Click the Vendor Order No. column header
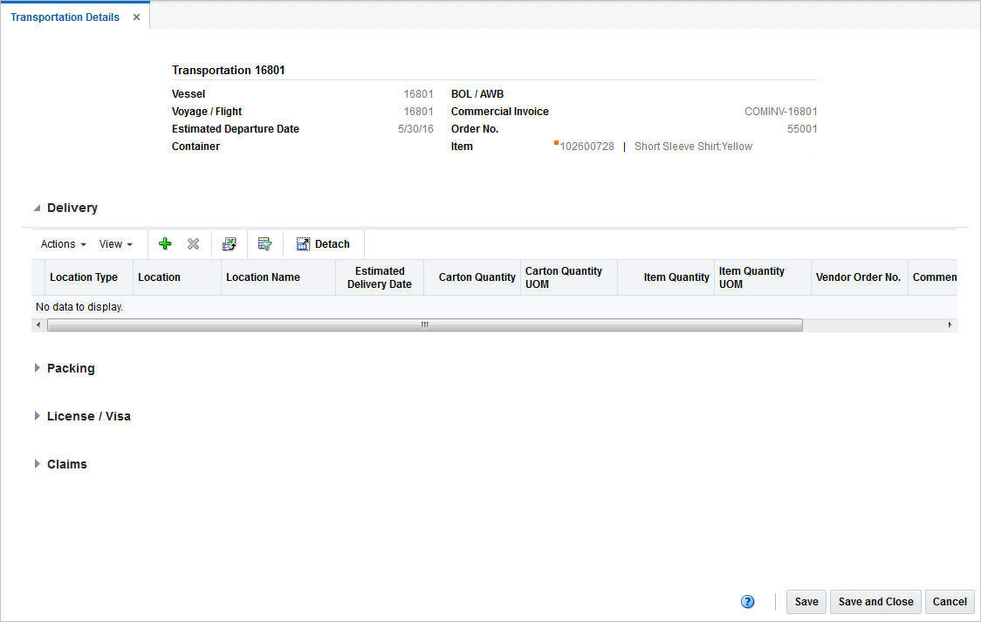The height and width of the screenshot is (622, 981). click(859, 277)
